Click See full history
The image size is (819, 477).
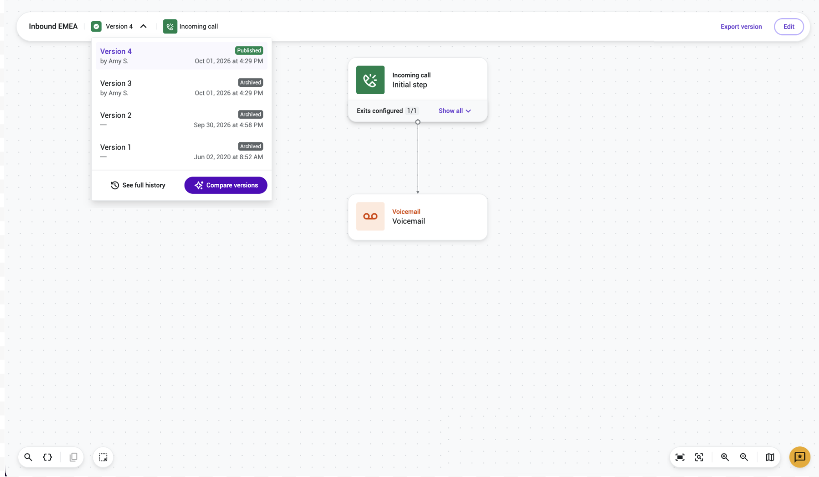(x=138, y=185)
